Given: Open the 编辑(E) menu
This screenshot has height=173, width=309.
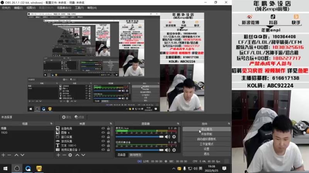Looking at the screenshot, I should click(18, 8).
